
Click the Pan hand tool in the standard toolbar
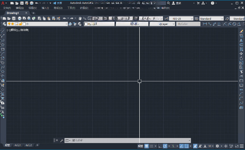click(x=80, y=19)
